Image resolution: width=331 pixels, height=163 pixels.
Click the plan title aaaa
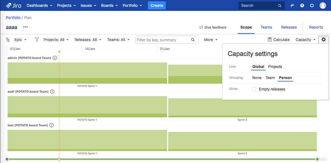pos(12,27)
